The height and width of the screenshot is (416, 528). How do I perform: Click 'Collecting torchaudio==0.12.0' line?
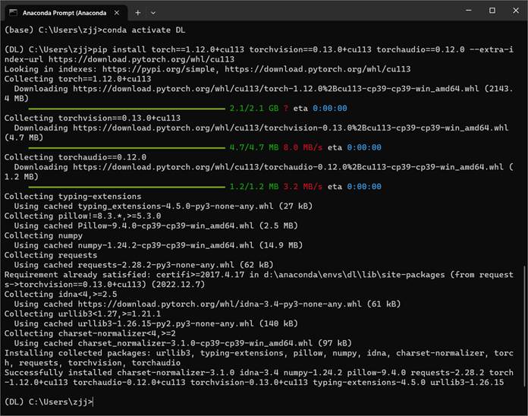click(x=75, y=157)
